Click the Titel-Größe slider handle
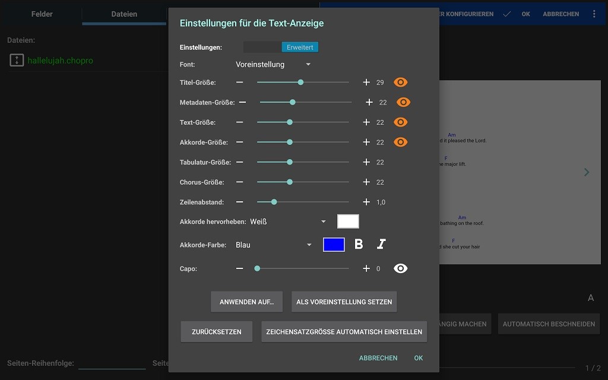The height and width of the screenshot is (380, 608). click(x=300, y=82)
